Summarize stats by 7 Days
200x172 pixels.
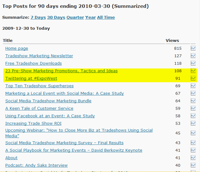(x=38, y=18)
